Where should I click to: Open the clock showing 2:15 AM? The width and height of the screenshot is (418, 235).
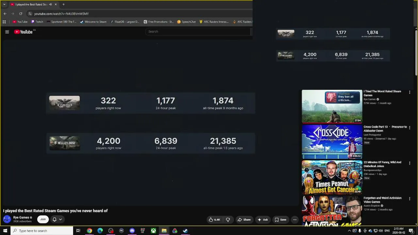(399, 231)
